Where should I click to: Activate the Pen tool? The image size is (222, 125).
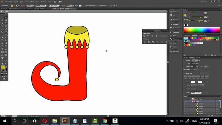[2, 23]
